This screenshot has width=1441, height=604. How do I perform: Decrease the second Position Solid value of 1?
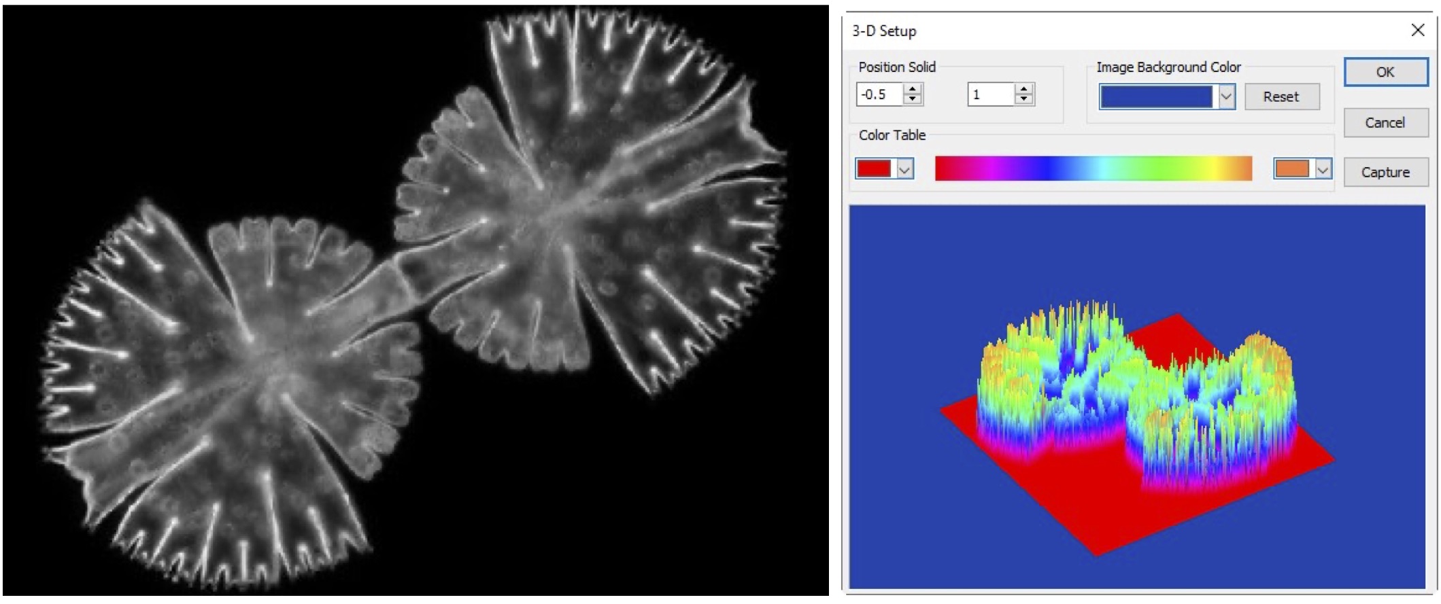point(1024,100)
